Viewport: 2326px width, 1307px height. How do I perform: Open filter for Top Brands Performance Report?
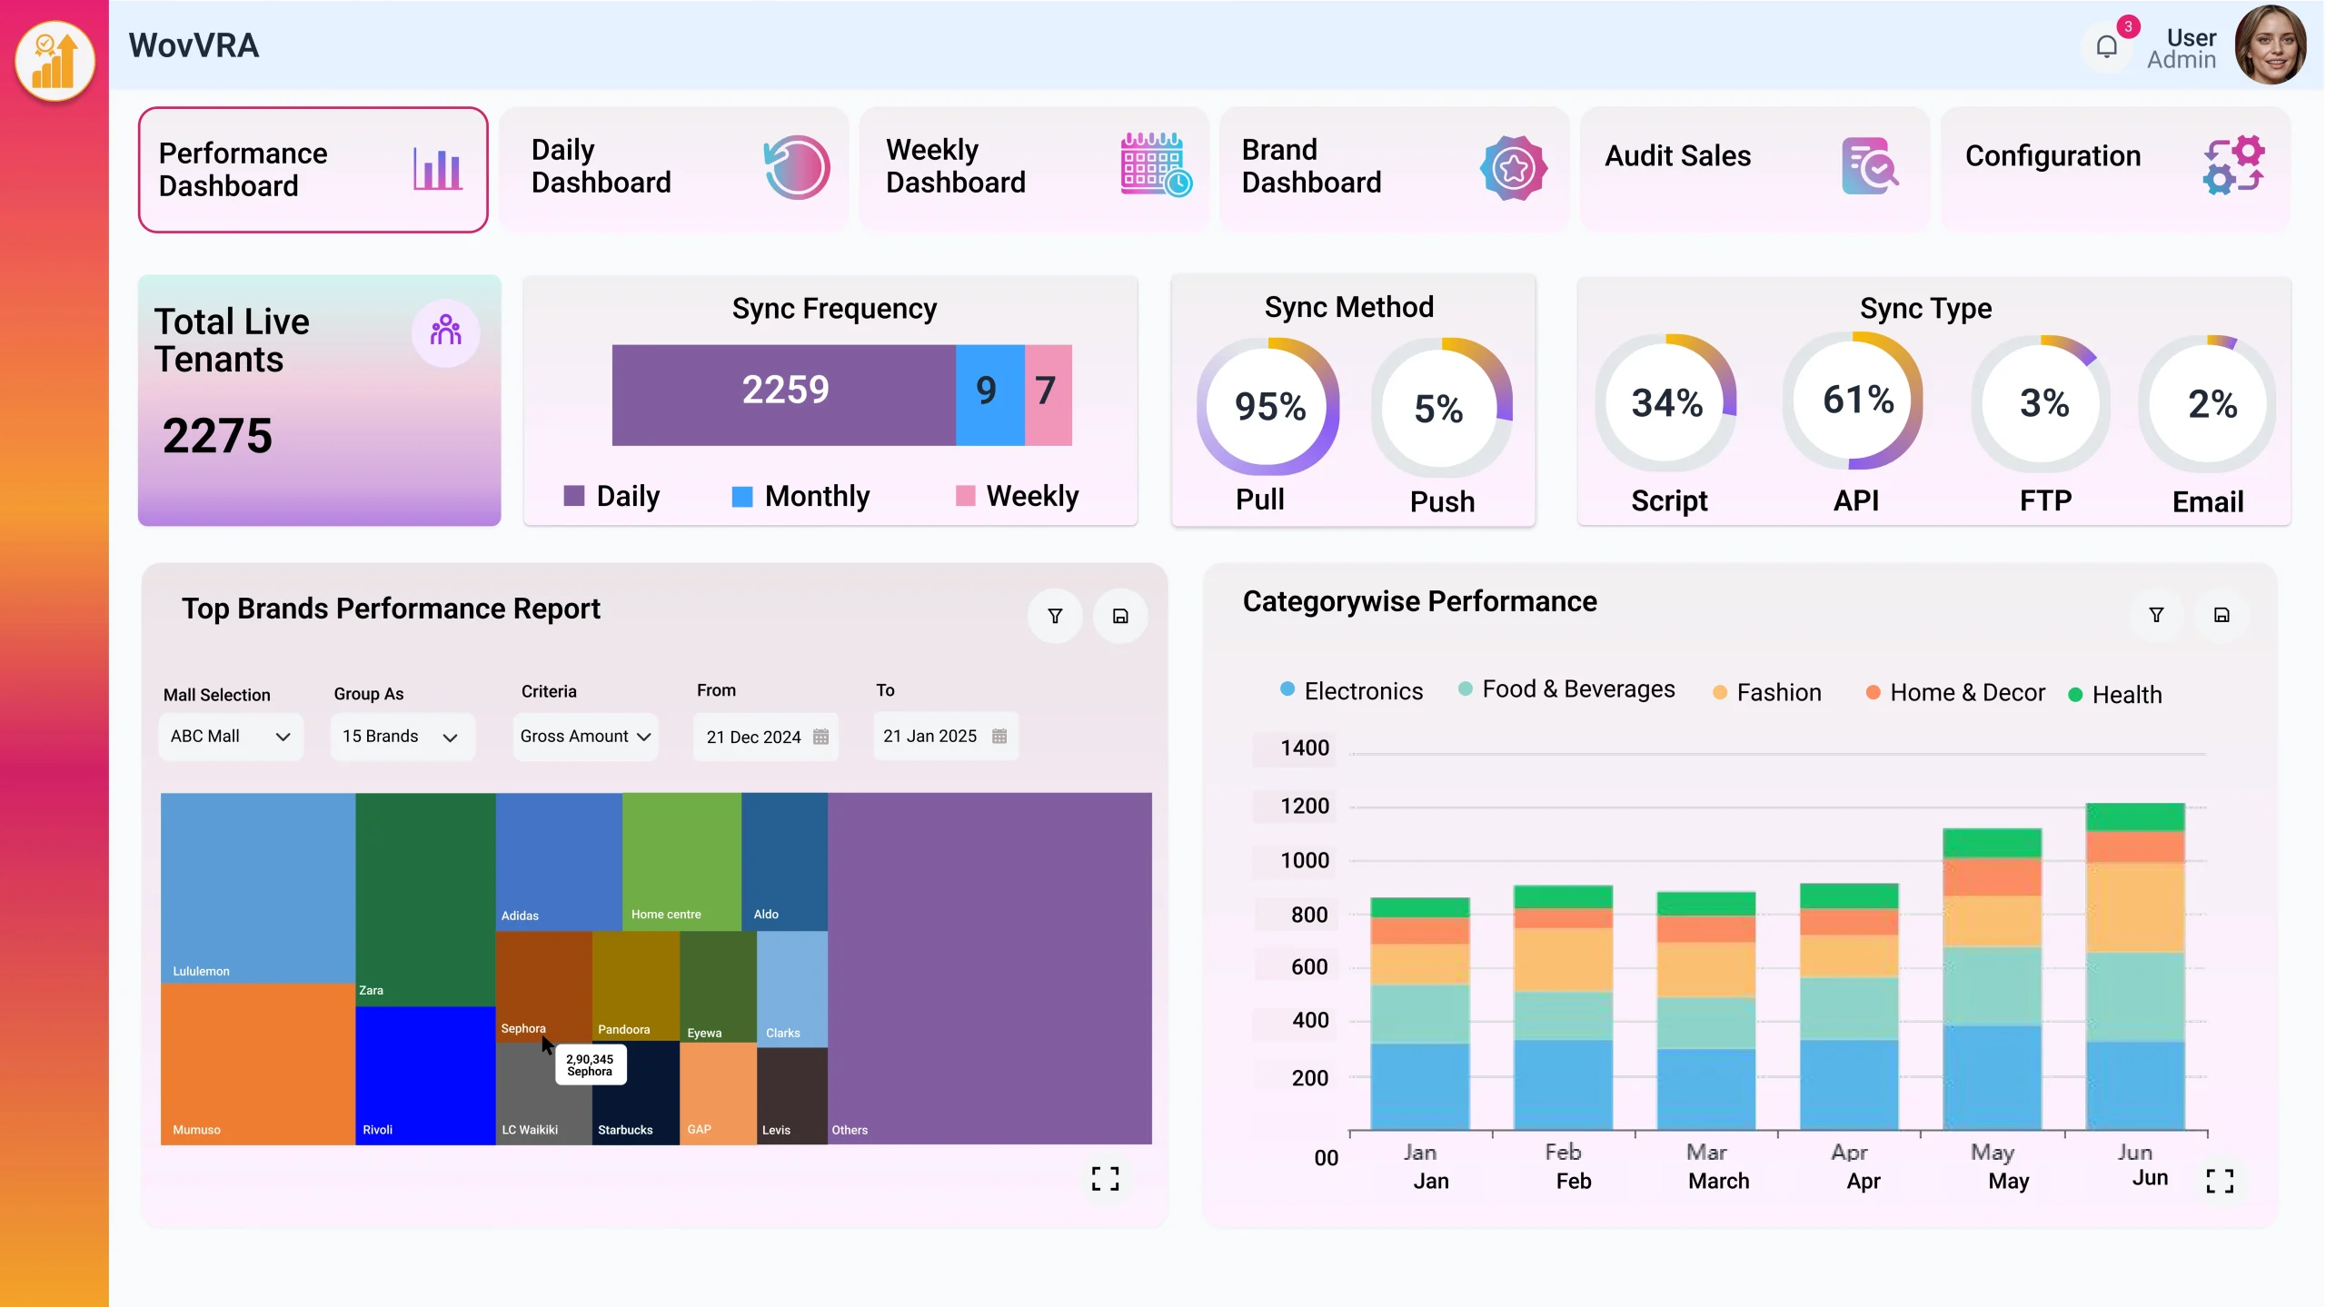1055,617
